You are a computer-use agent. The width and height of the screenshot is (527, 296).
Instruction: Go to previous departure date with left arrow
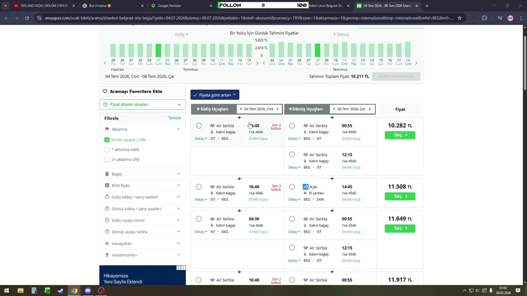point(241,109)
